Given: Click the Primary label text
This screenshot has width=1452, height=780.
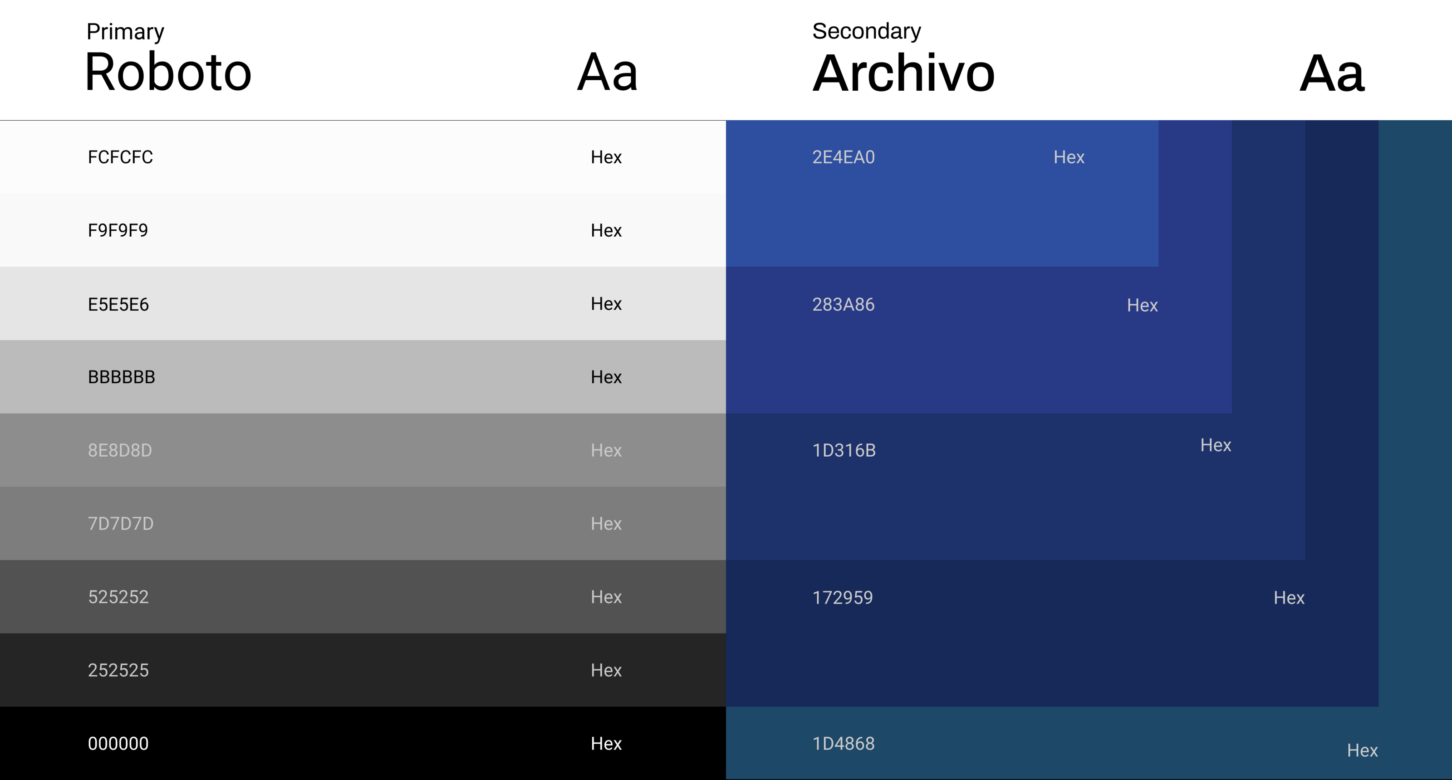Looking at the screenshot, I should click(125, 32).
